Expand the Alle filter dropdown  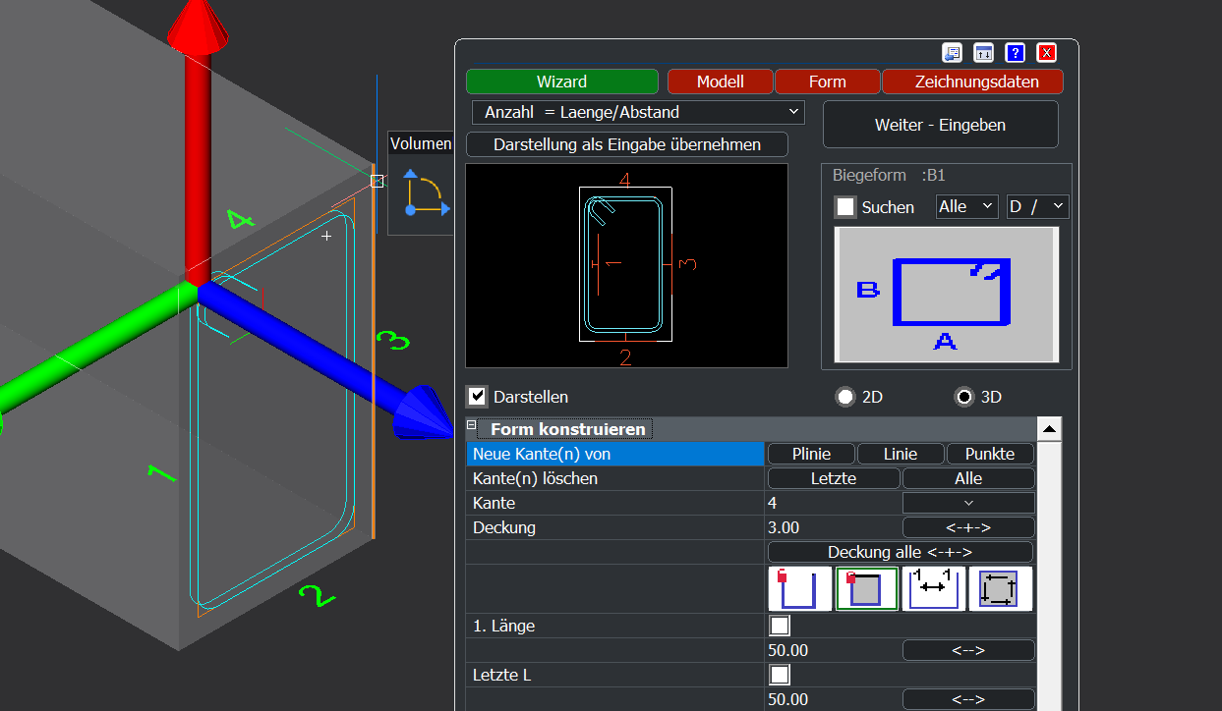pos(965,206)
